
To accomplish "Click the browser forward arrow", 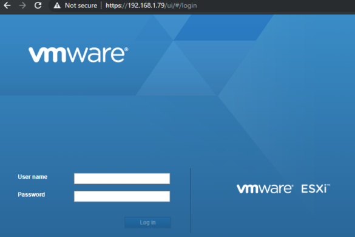I will tap(22, 5).
